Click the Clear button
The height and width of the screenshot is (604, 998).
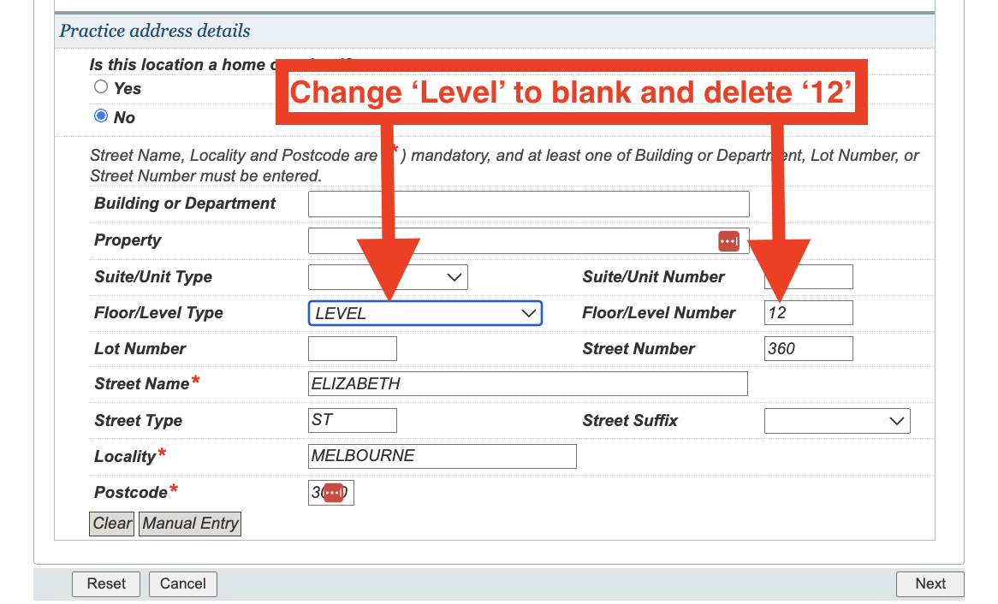111,523
